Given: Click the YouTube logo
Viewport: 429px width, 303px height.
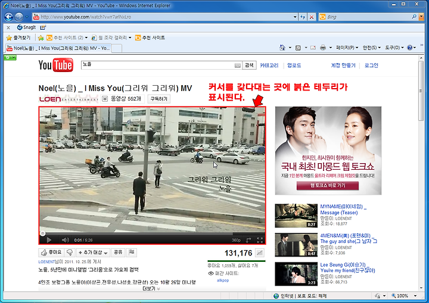Looking at the screenshot, I should 56,65.
